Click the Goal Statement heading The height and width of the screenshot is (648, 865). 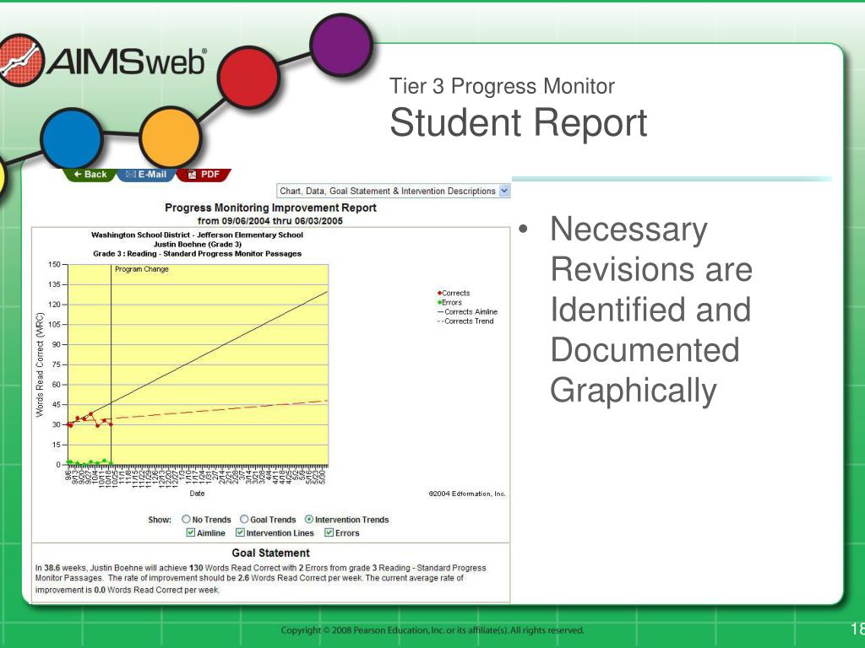point(271,553)
